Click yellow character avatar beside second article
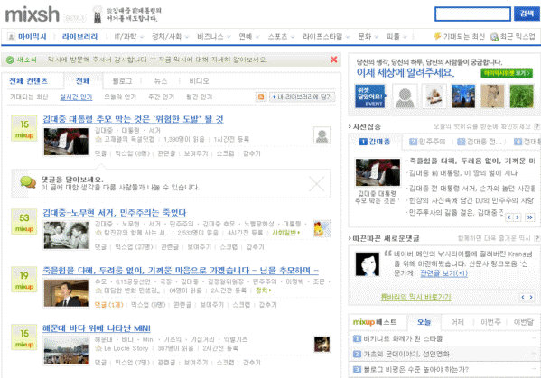 tap(322, 229)
